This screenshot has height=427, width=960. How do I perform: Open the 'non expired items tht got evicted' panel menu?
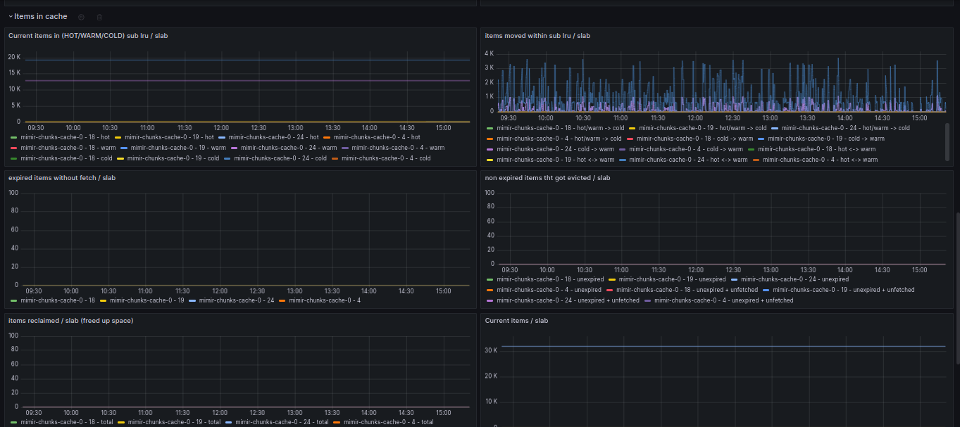(x=547, y=178)
